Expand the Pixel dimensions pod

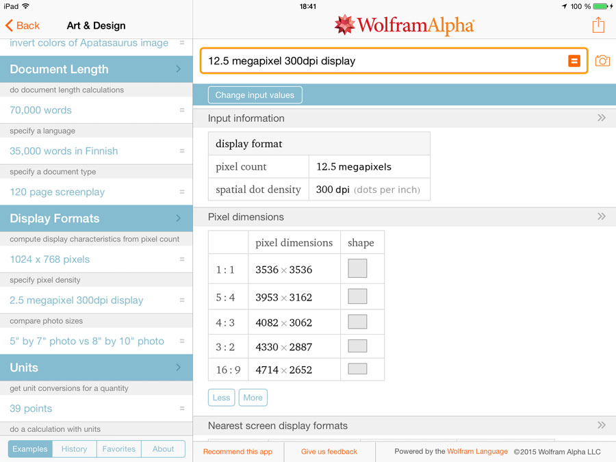coord(601,216)
